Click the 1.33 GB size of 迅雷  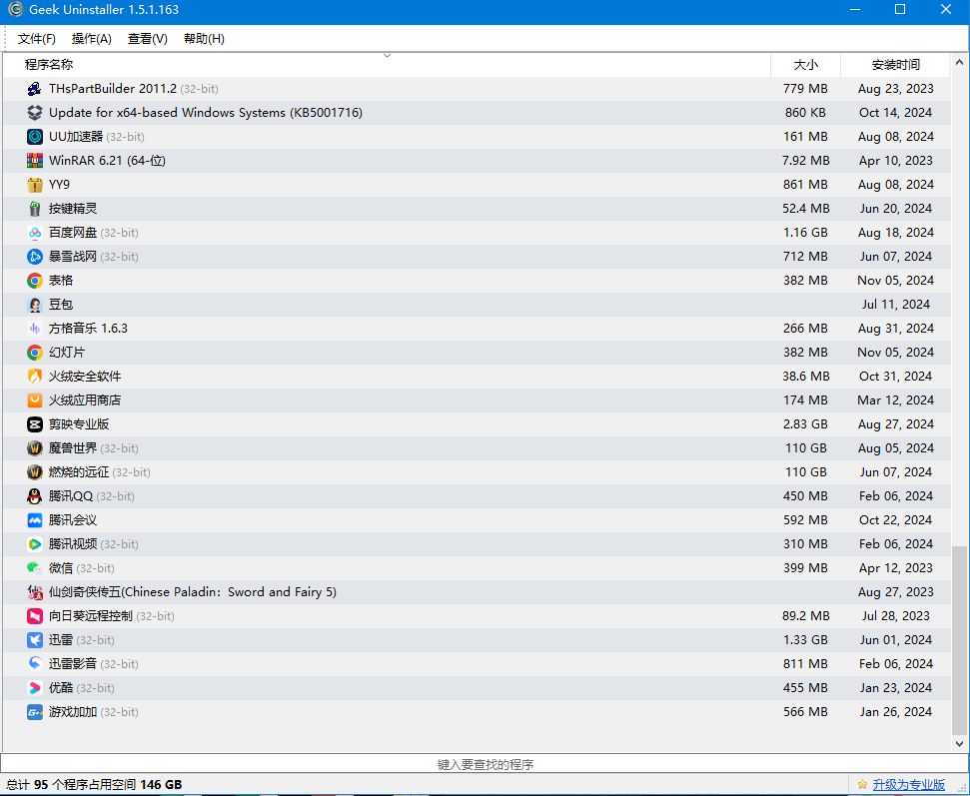[805, 640]
